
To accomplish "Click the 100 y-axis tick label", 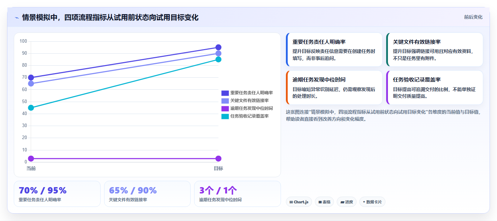I will pos(23,41).
